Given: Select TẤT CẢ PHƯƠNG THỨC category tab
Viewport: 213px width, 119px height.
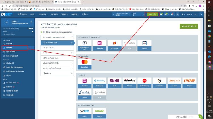Looking at the screenshot, I should tap(58, 43).
